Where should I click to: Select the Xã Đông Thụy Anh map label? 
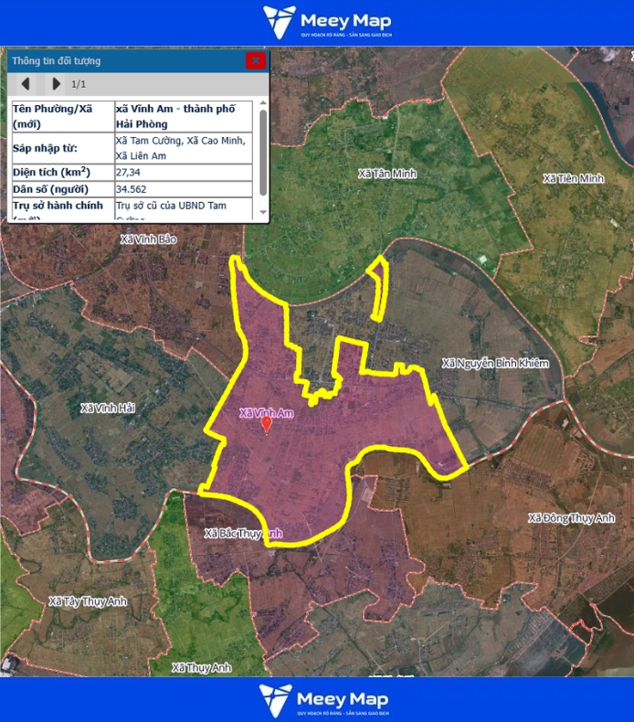click(571, 518)
